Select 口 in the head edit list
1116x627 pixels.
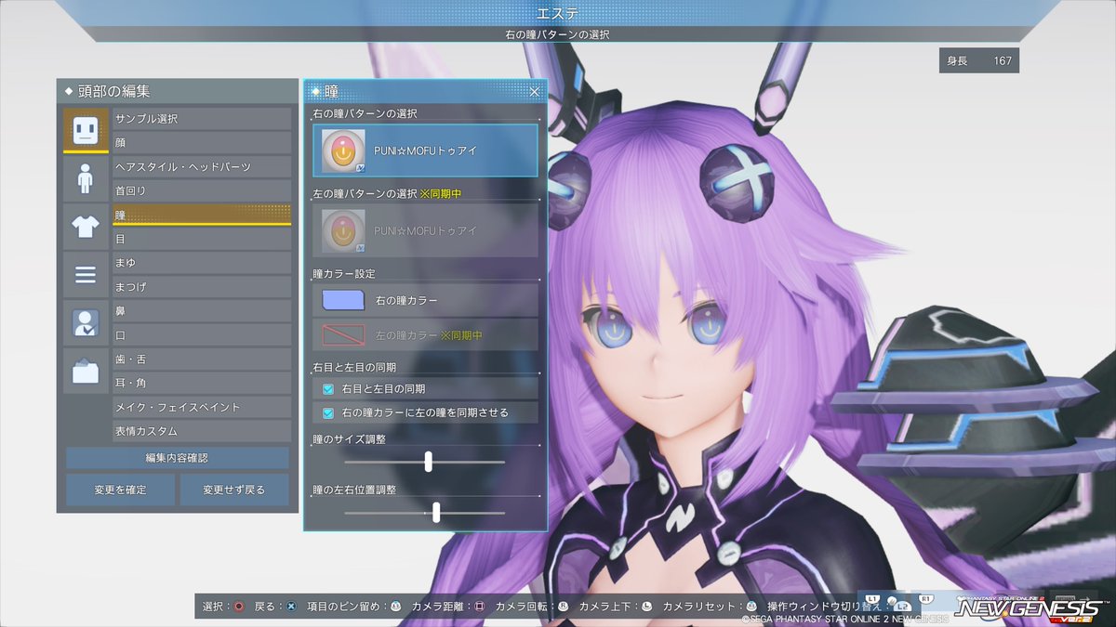coord(202,335)
